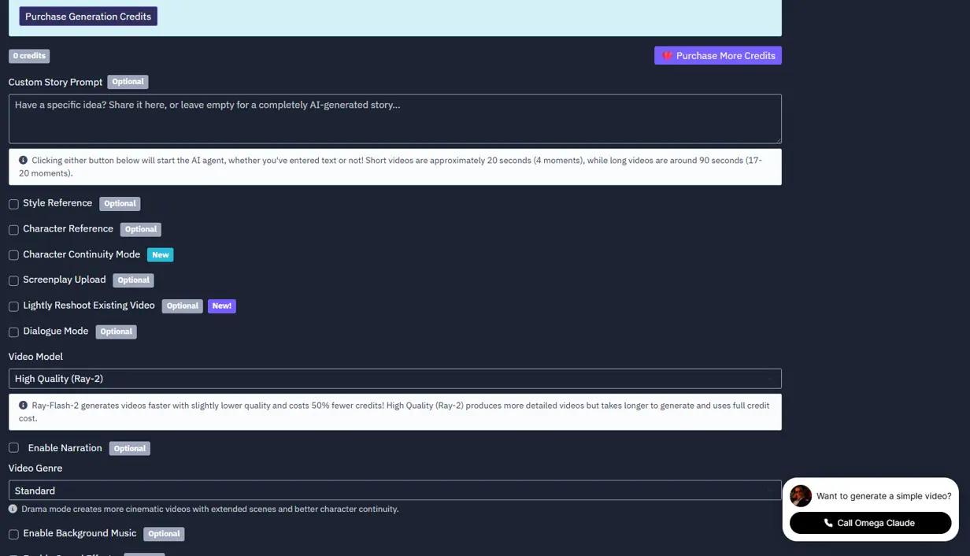Click the info icon beside 'Clicking either button below'
The width and height of the screenshot is (970, 556).
tap(24, 160)
